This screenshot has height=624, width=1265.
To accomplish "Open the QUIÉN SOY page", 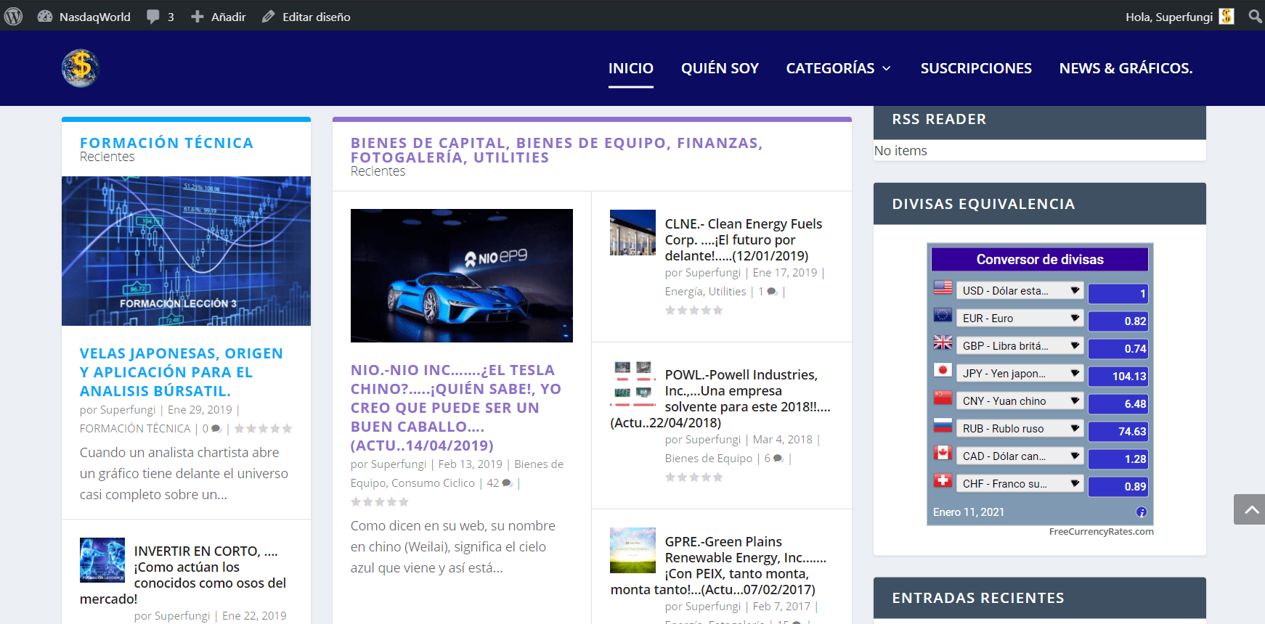I will [x=720, y=68].
